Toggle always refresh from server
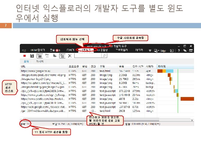201x151 pixels. 40,56
